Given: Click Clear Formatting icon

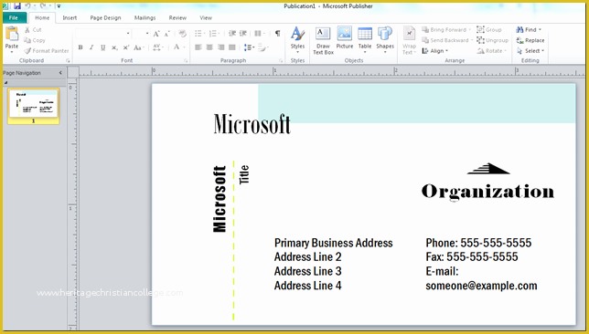Looking at the screenshot, I should (x=183, y=34).
